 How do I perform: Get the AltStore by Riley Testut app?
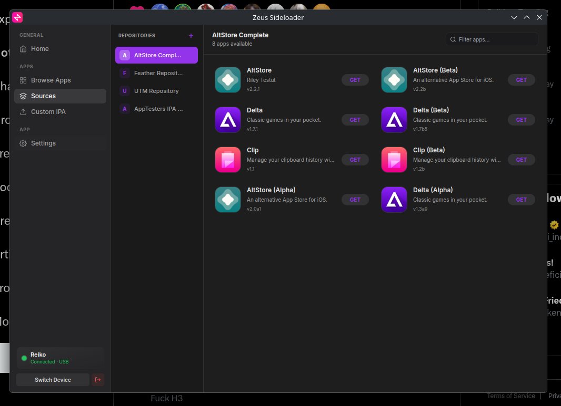point(355,80)
